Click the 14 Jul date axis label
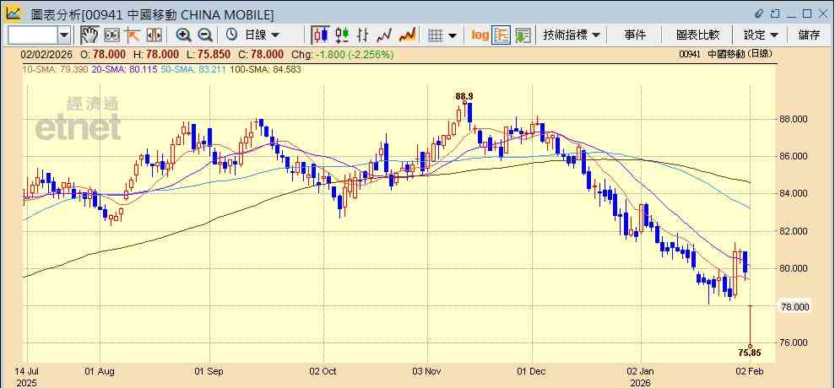This screenshot has height=388, width=835. point(29,371)
